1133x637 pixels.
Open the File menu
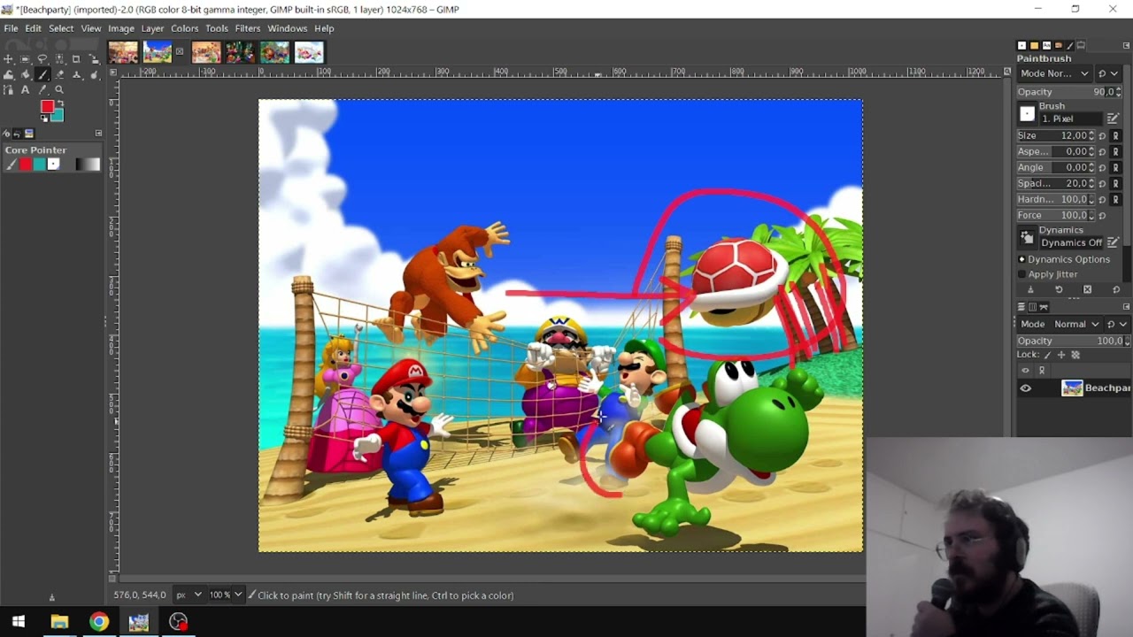(11, 28)
